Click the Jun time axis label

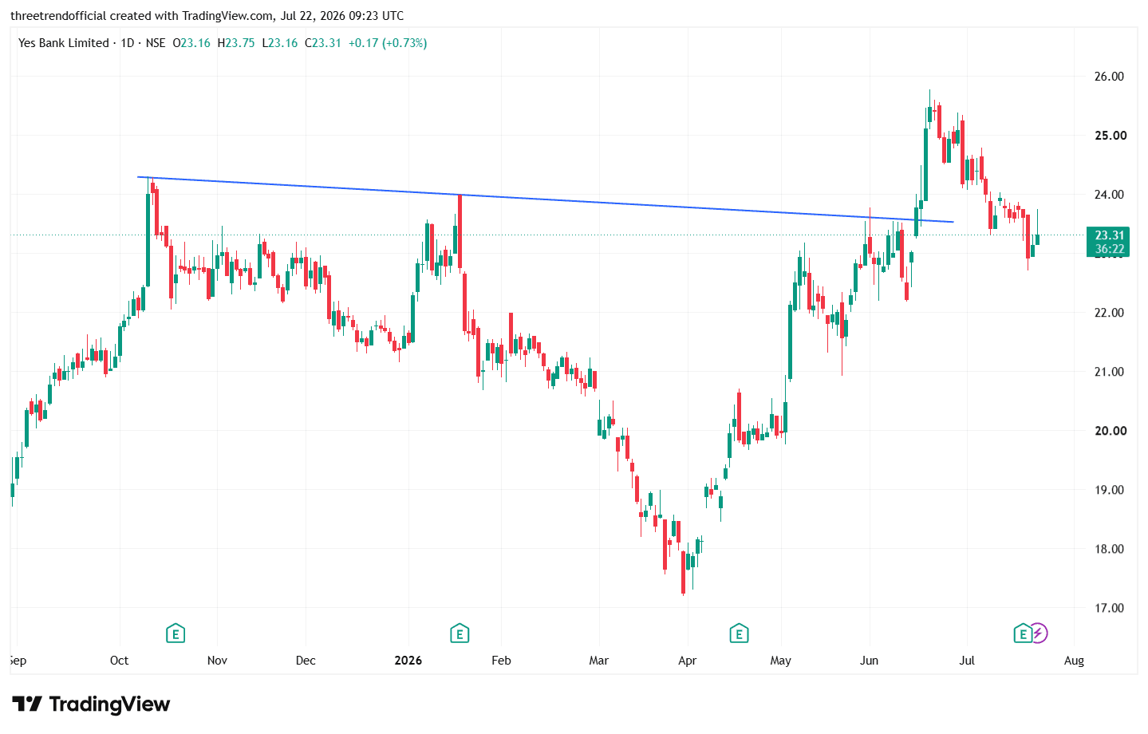(869, 661)
